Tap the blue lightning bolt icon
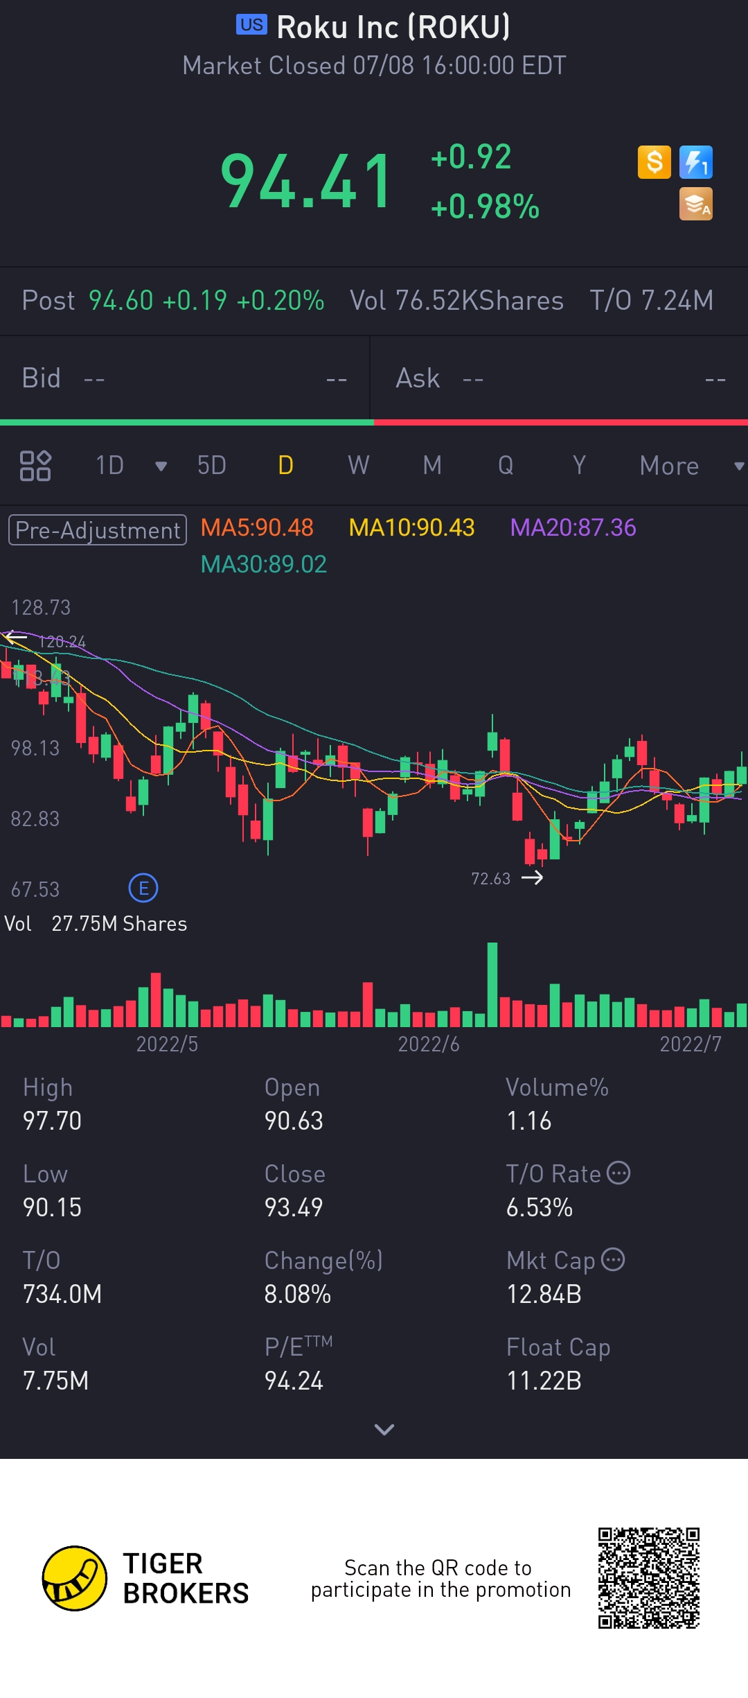The height and width of the screenshot is (1698, 748). pos(696,162)
